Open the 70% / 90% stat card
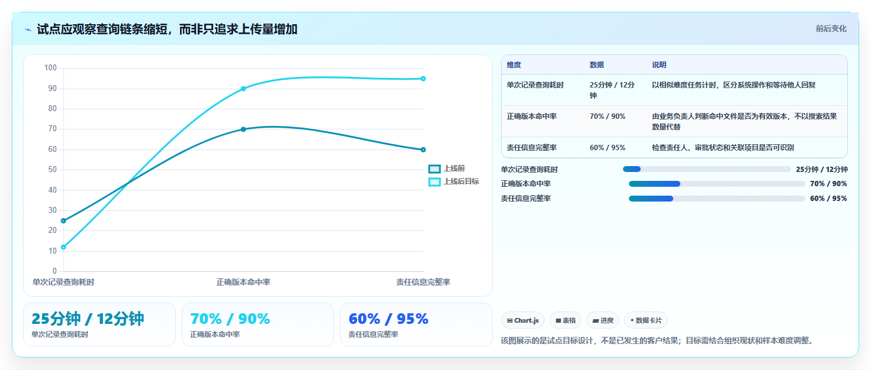This screenshot has width=871, height=370. [258, 324]
